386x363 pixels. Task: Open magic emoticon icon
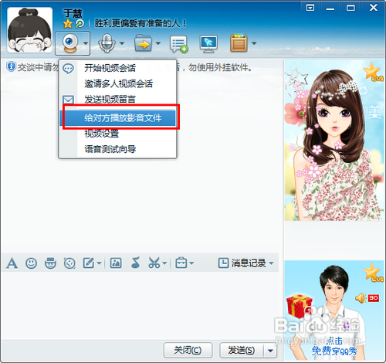[50, 263]
